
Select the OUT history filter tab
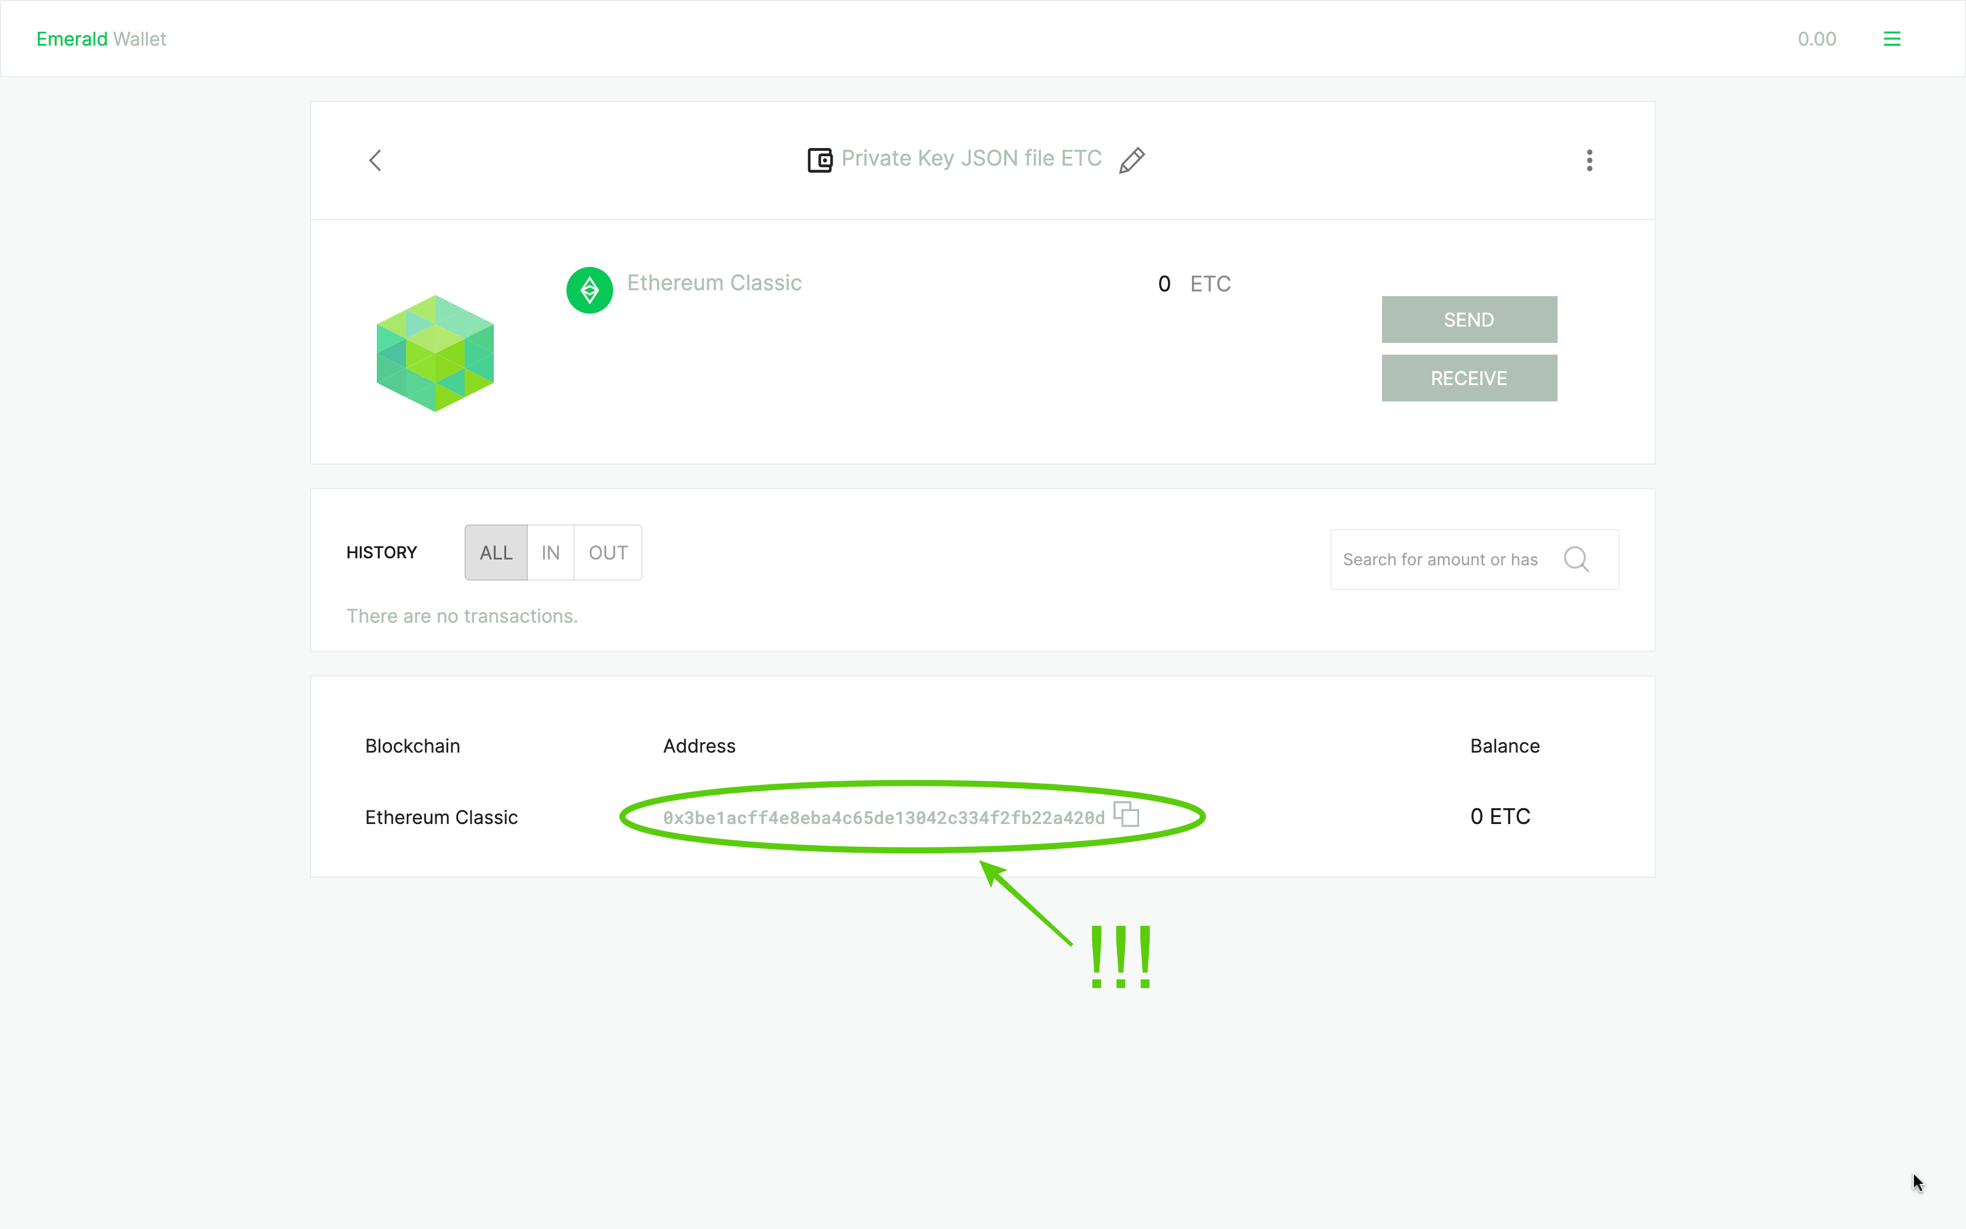[607, 552]
